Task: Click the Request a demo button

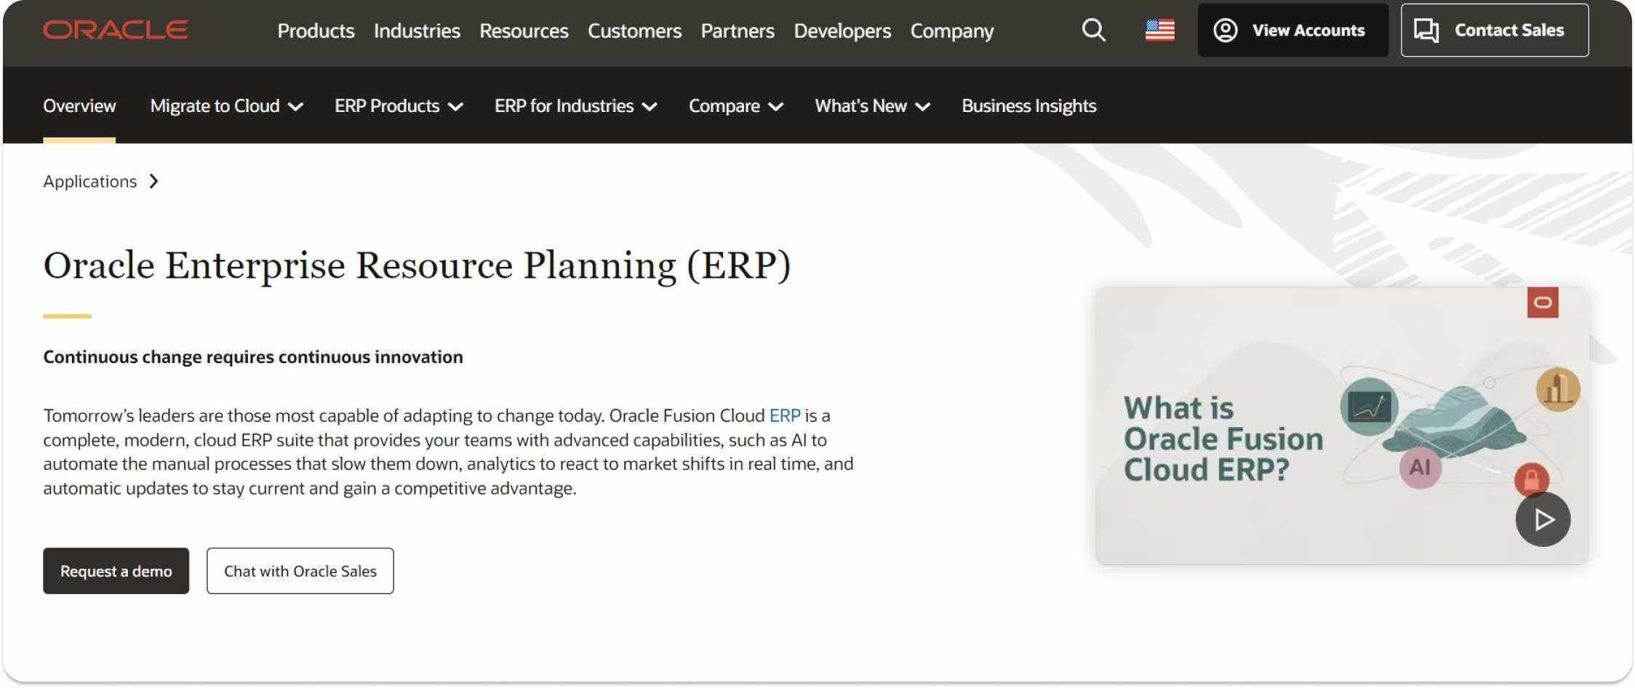Action: (x=116, y=571)
